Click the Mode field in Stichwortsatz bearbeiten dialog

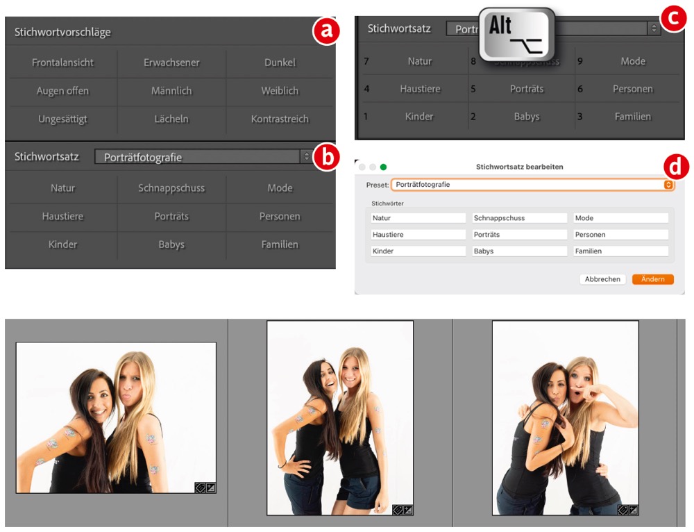pyautogui.click(x=621, y=218)
